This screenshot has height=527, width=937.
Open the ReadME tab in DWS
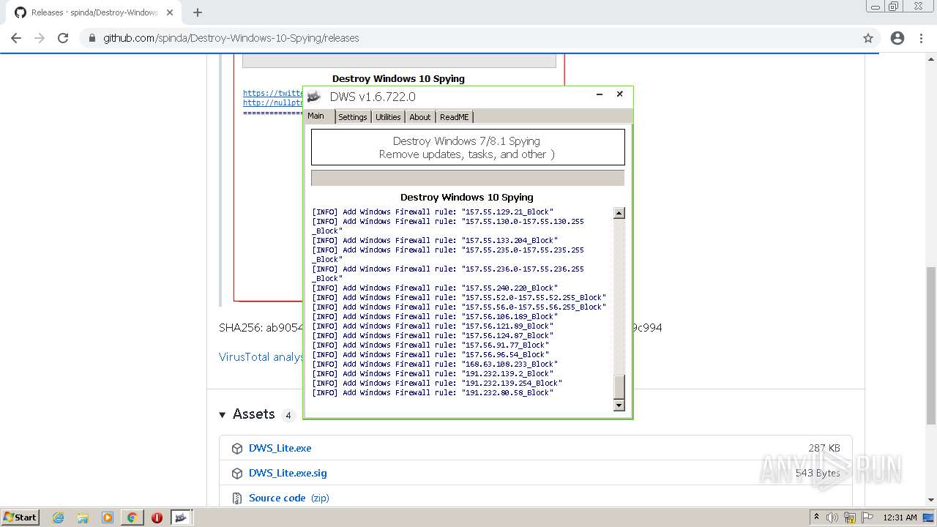pos(455,117)
